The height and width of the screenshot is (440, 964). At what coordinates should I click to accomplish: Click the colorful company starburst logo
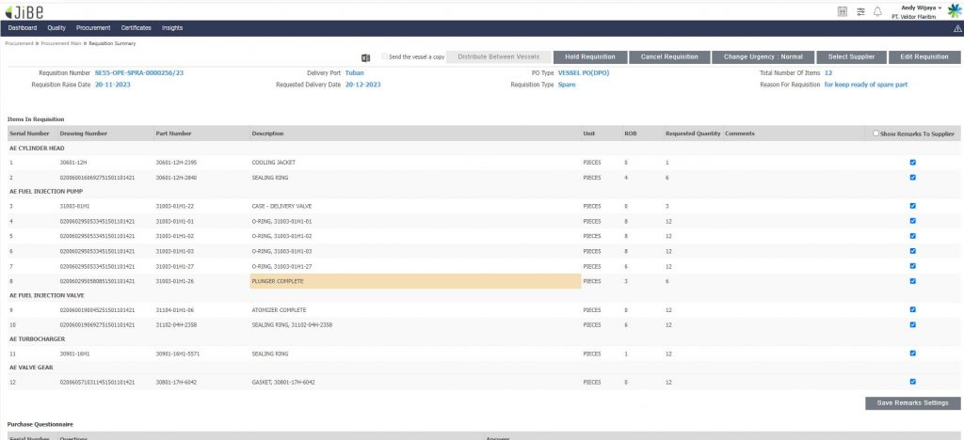click(x=954, y=9)
